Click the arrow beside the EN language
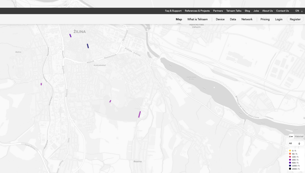Viewport: 305px width, 173px height. (x=302, y=11)
